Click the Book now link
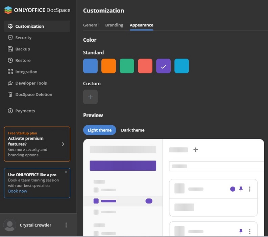 (x=18, y=191)
